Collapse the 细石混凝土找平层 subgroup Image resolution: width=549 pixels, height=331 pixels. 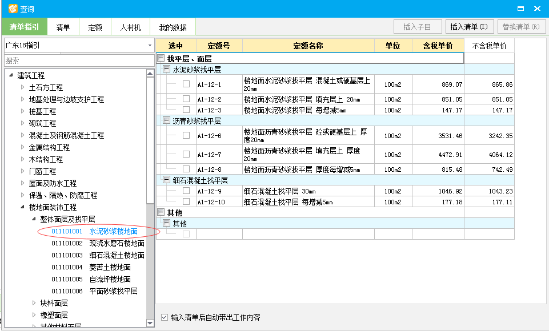tap(167, 180)
